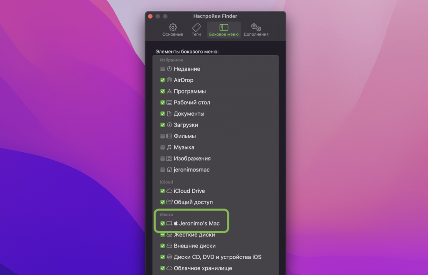Uncheck the Программы checkbox
Image resolution: width=428 pixels, height=275 pixels.
pyautogui.click(x=163, y=91)
